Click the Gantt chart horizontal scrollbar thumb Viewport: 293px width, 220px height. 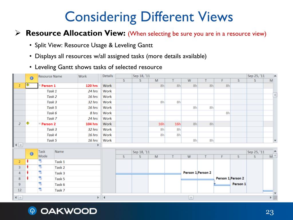click(x=191, y=197)
